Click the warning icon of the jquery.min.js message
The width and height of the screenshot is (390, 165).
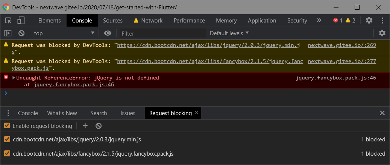6,45
